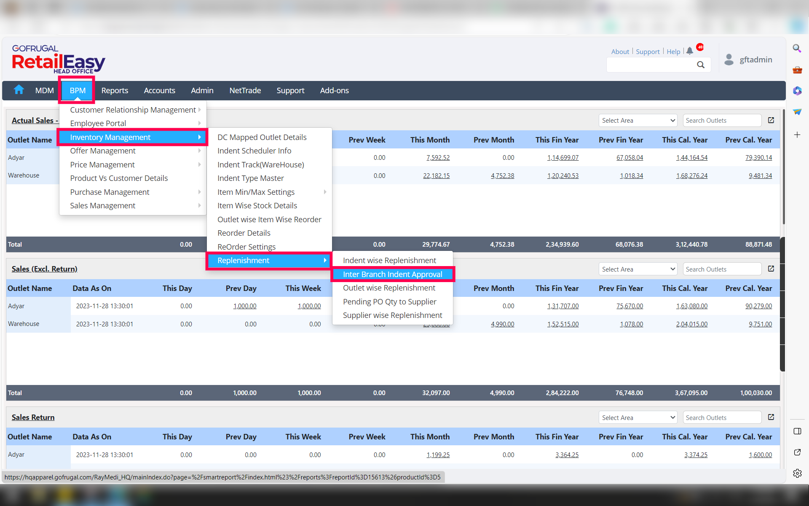Viewport: 809px width, 506px height.
Task: Pop out the Sales (Excl. Return) panel
Action: [x=771, y=269]
